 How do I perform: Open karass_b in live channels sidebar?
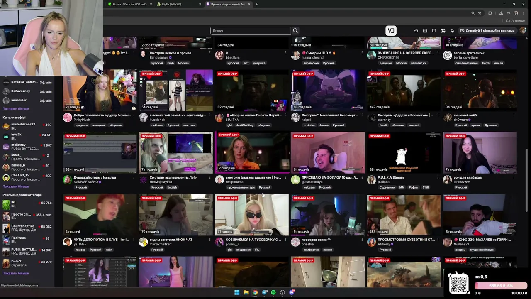pyautogui.click(x=27, y=167)
